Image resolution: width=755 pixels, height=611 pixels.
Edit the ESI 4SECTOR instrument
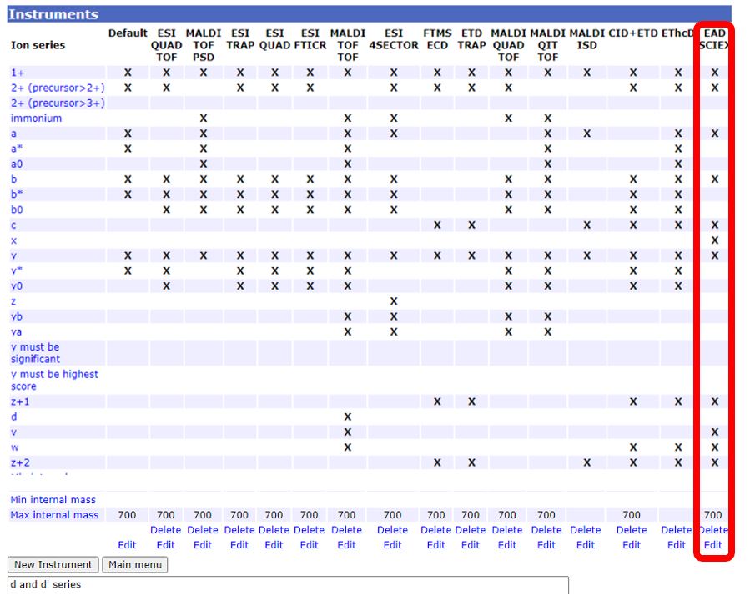pyautogui.click(x=392, y=545)
